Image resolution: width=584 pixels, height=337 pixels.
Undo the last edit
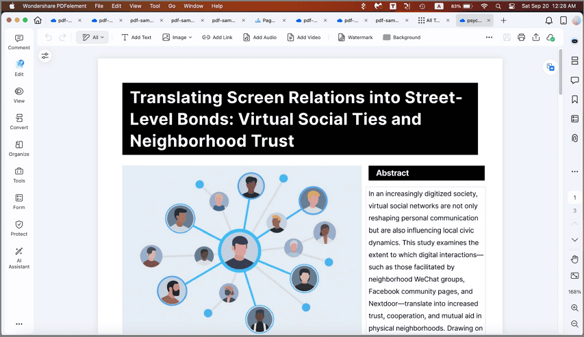49,37
